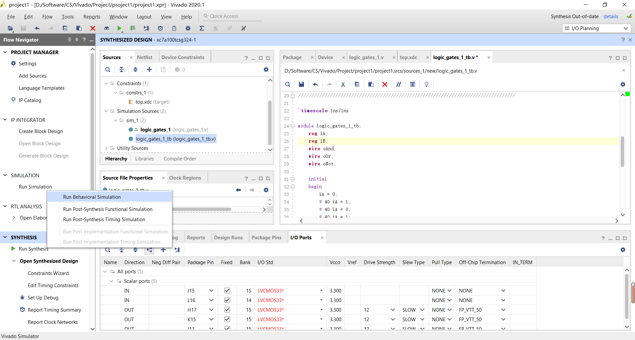
Task: Search in editor with magnifier icon
Action: [x=287, y=85]
